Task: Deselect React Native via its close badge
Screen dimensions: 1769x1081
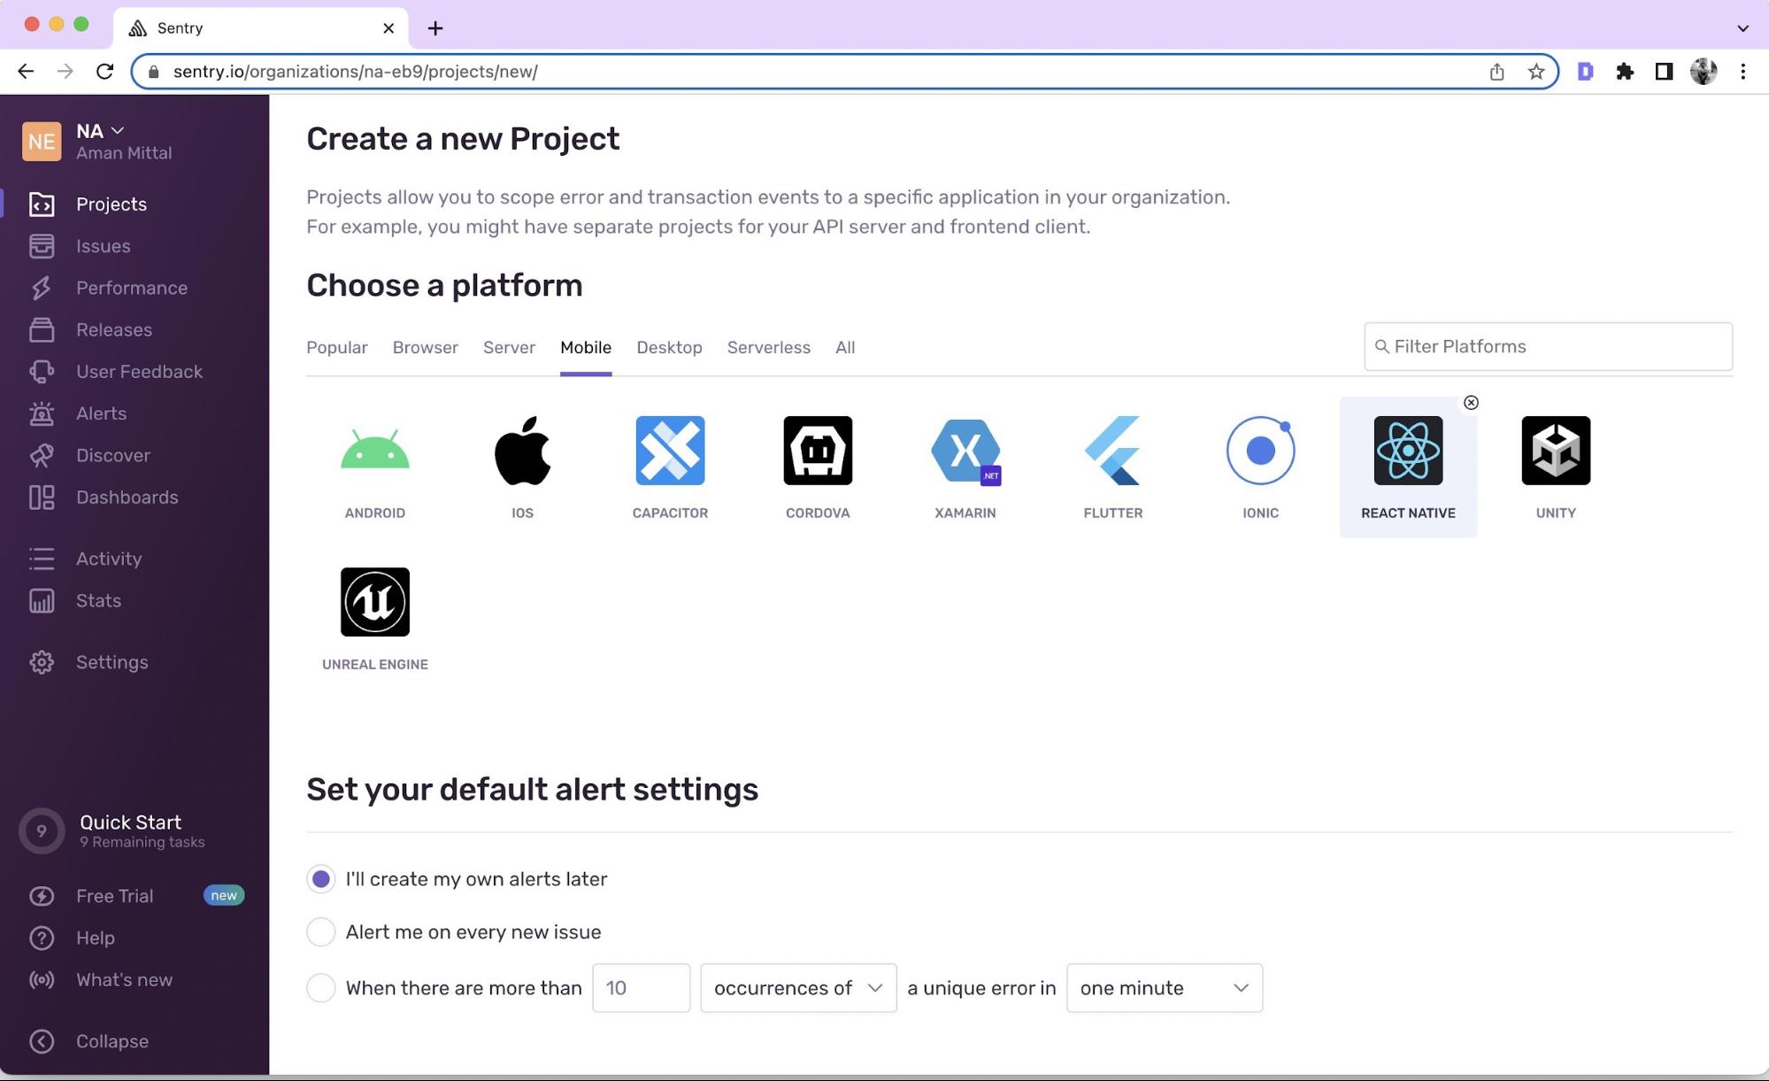Action: click(x=1471, y=403)
